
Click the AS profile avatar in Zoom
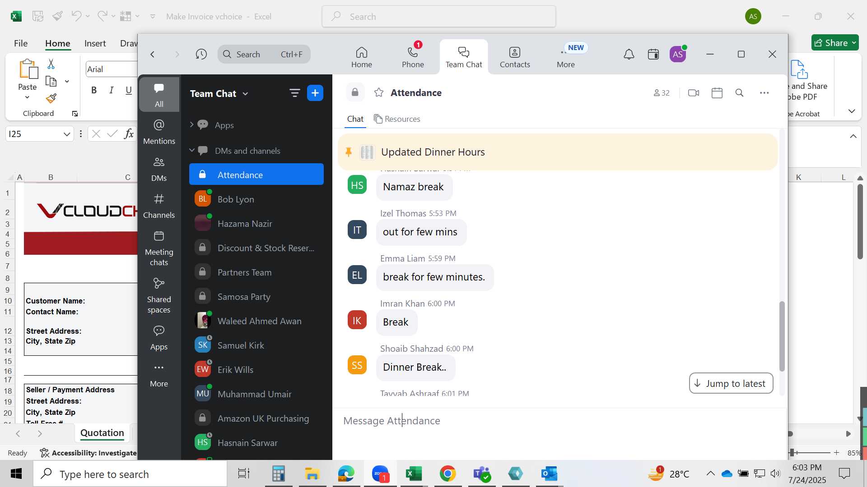[x=678, y=55]
